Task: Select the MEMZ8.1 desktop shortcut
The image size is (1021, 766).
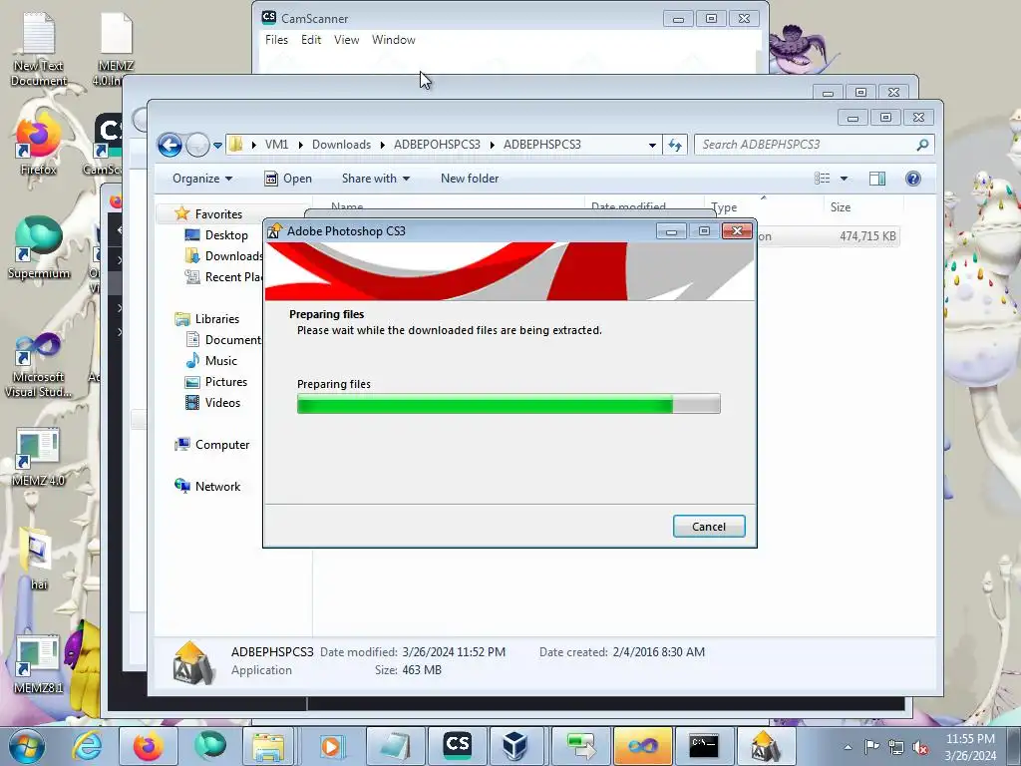Action: point(39,665)
